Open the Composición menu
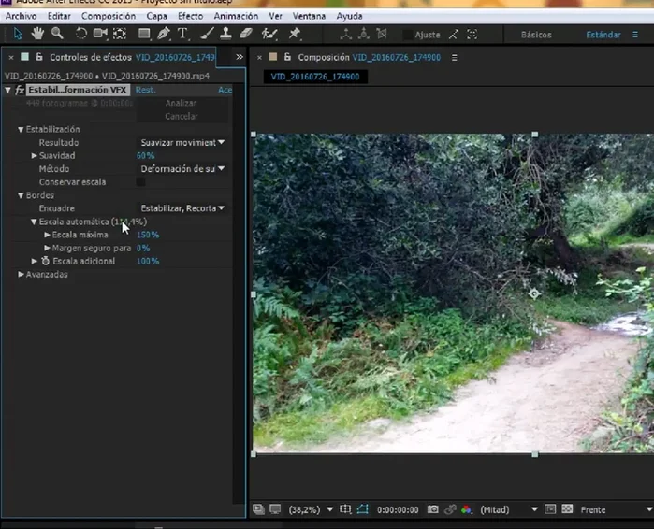654x529 pixels. [x=108, y=16]
